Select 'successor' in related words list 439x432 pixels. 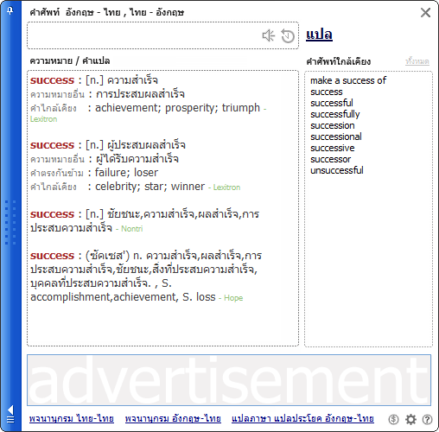[330, 159]
